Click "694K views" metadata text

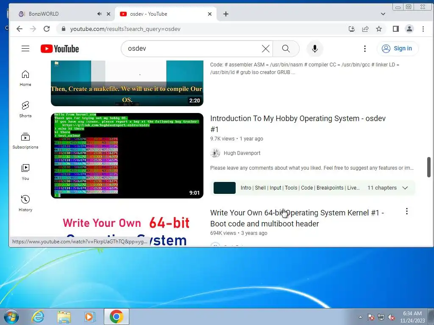click(223, 233)
